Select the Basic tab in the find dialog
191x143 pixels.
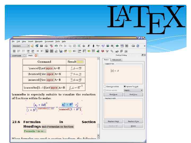pos(106,60)
